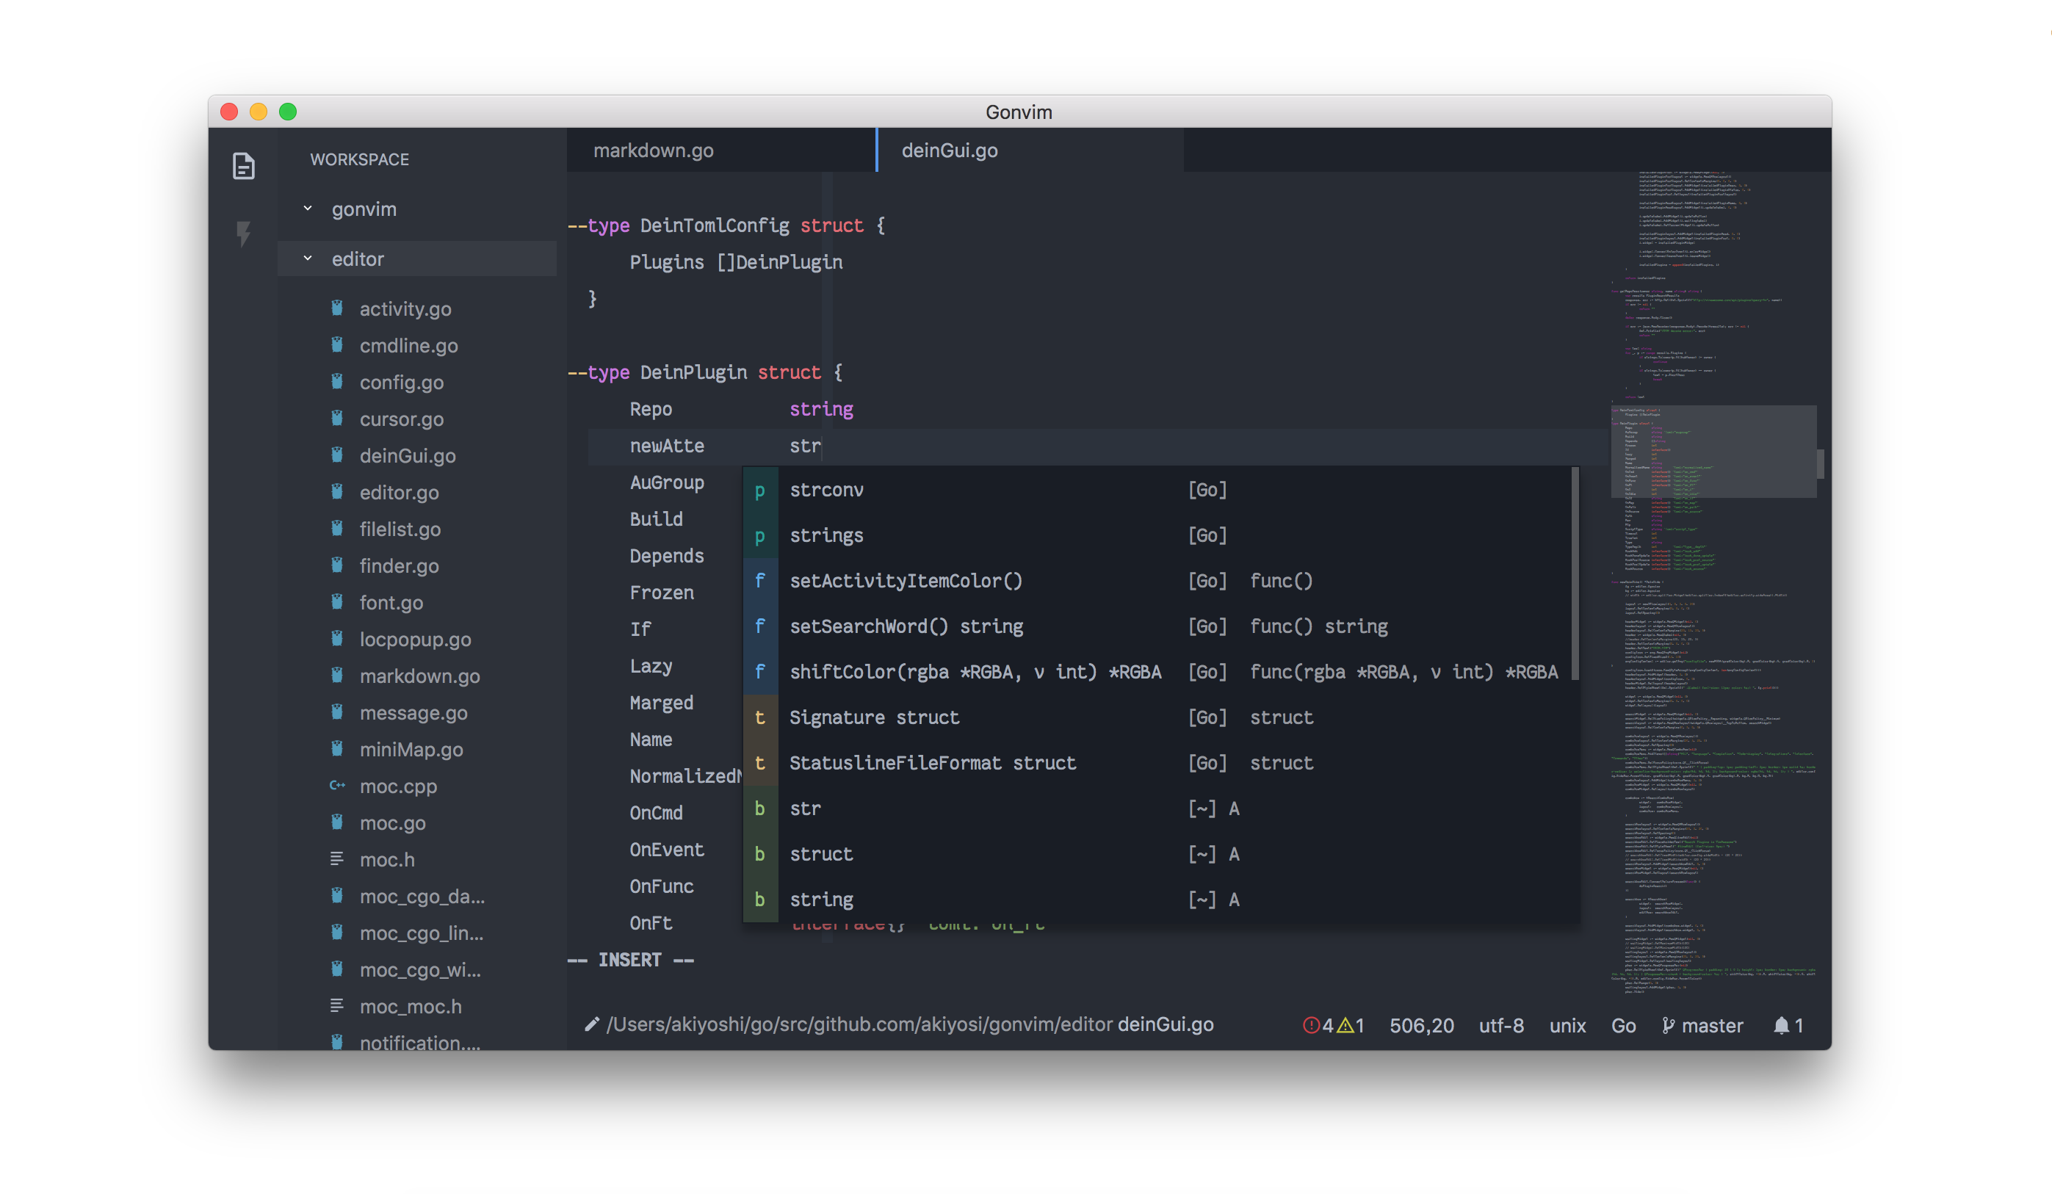Switch to the markdown.go tab
Viewport: 2052px width, 1194px height.
pos(653,151)
